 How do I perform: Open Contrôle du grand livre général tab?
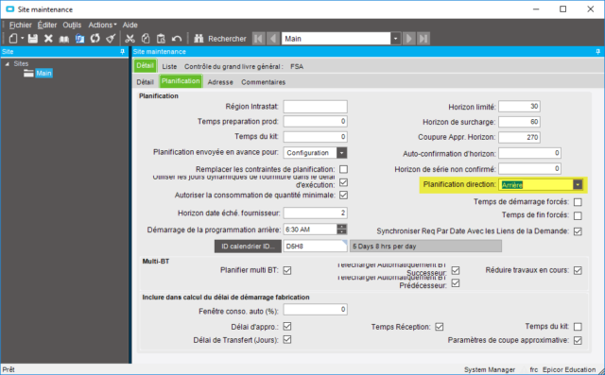tap(233, 67)
